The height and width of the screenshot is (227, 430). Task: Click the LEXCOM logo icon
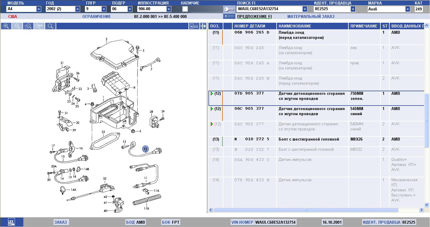[x=11, y=222]
